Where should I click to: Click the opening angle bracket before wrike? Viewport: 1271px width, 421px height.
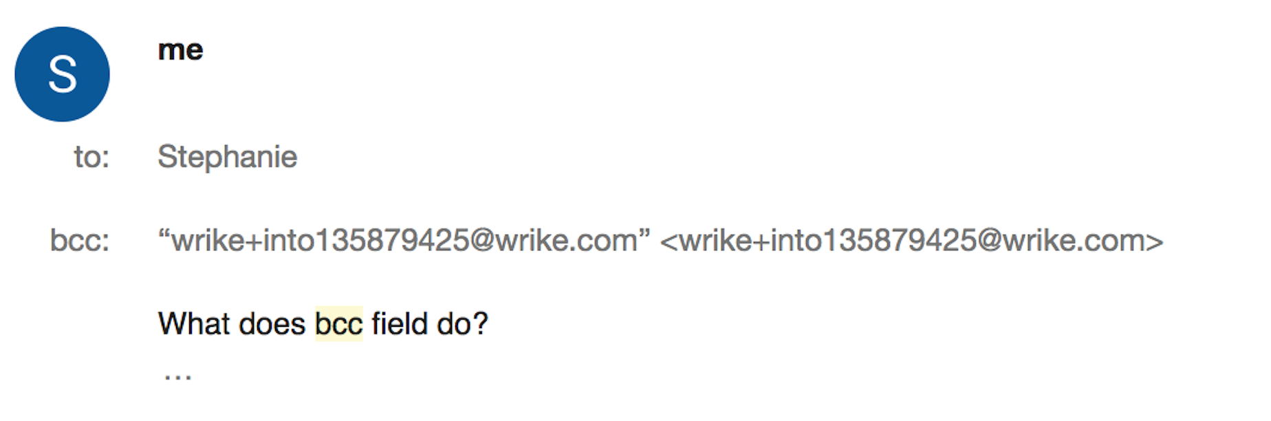tap(669, 241)
